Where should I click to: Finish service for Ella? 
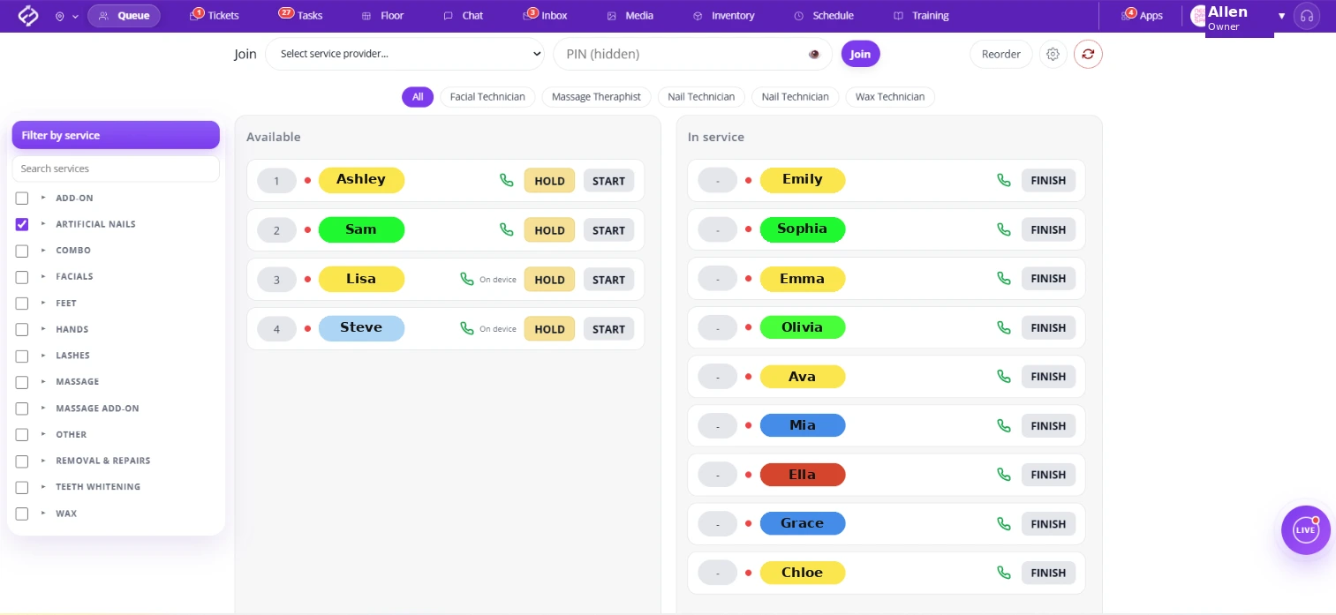click(1048, 475)
